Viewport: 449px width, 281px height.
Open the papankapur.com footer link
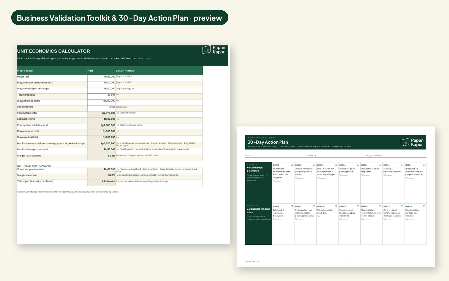252,261
